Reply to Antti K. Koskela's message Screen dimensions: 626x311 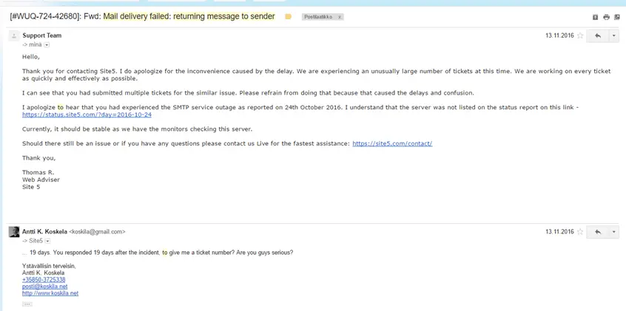(597, 232)
